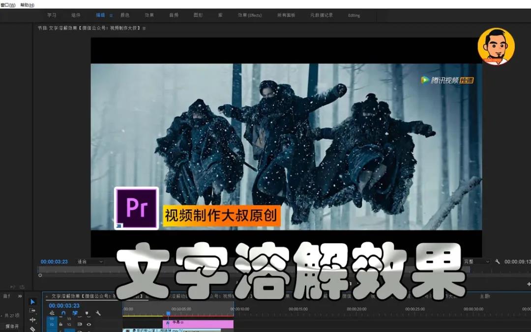Screen dimensions: 531x332
Task: Switch to the Editing workspace tab
Action: tap(354, 16)
